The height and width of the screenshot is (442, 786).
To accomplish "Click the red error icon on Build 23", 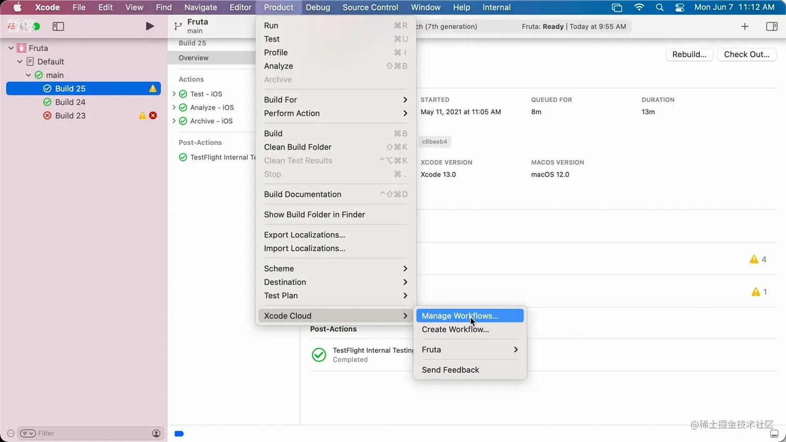I will [153, 115].
